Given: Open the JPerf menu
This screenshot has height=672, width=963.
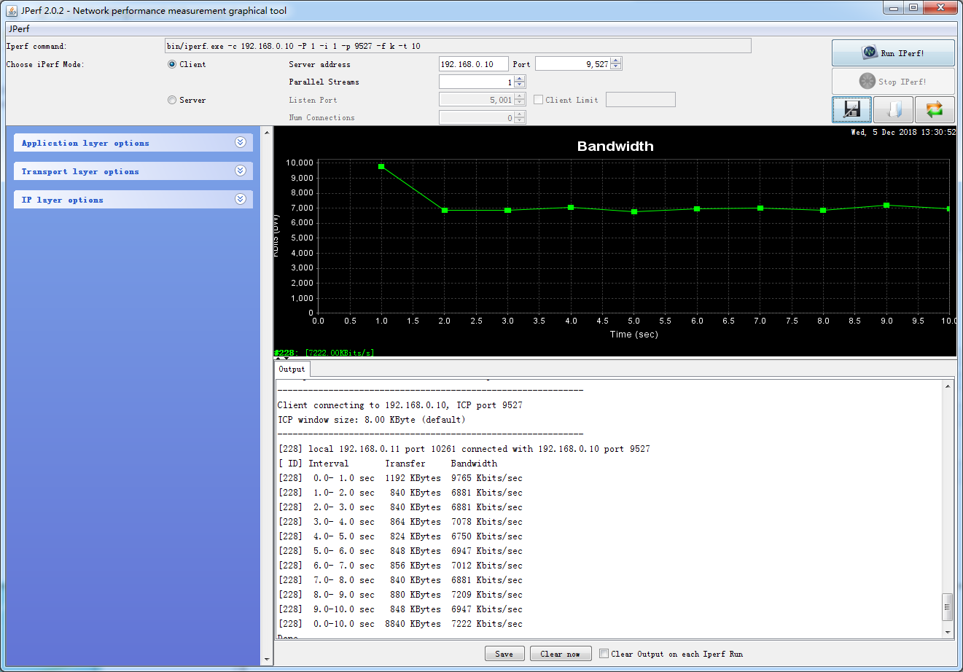Looking at the screenshot, I should [19, 28].
